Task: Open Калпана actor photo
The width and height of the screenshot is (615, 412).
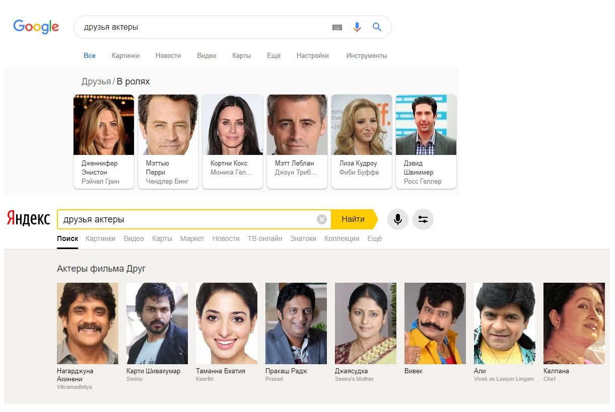Action: point(574,323)
